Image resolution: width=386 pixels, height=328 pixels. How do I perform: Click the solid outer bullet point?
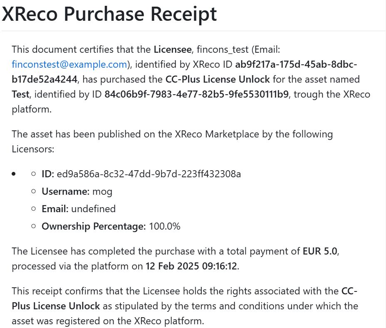[x=14, y=174]
